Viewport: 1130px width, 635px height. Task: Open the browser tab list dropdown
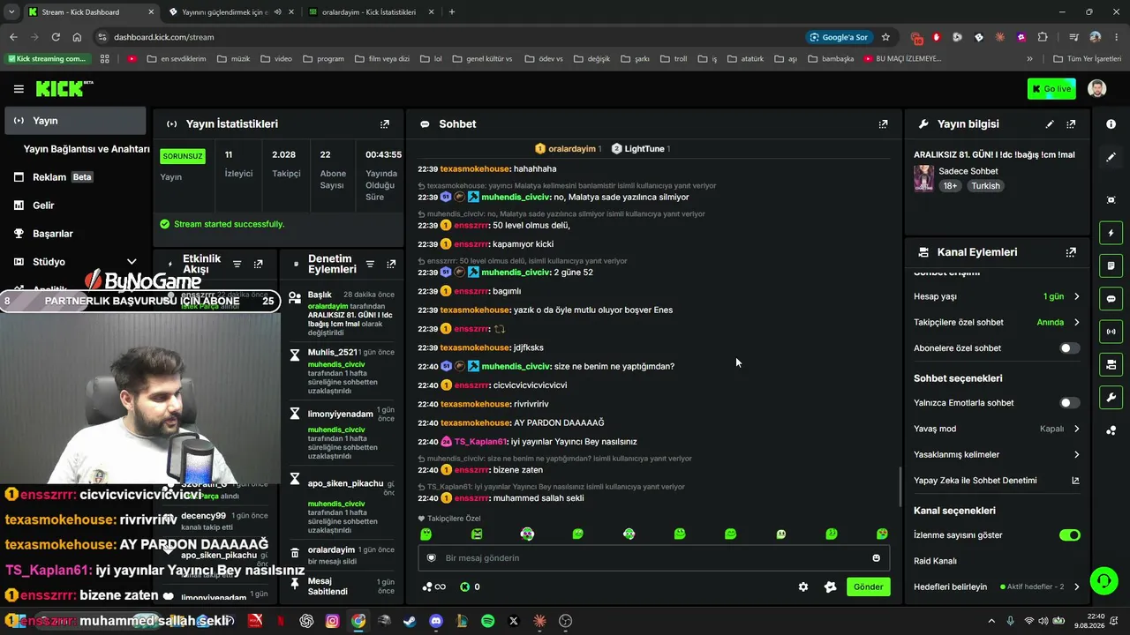11,12
